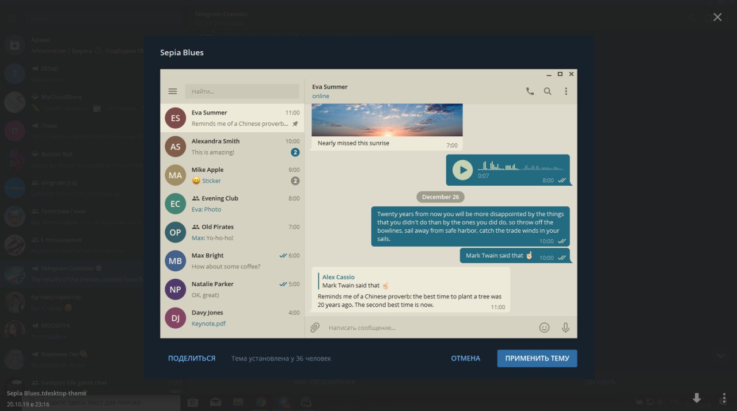The image size is (737, 411).
Task: Click the sunrise photo thumbnail in the chat
Action: [387, 120]
